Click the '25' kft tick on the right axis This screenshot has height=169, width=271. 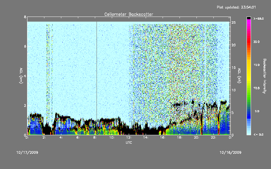234,23
